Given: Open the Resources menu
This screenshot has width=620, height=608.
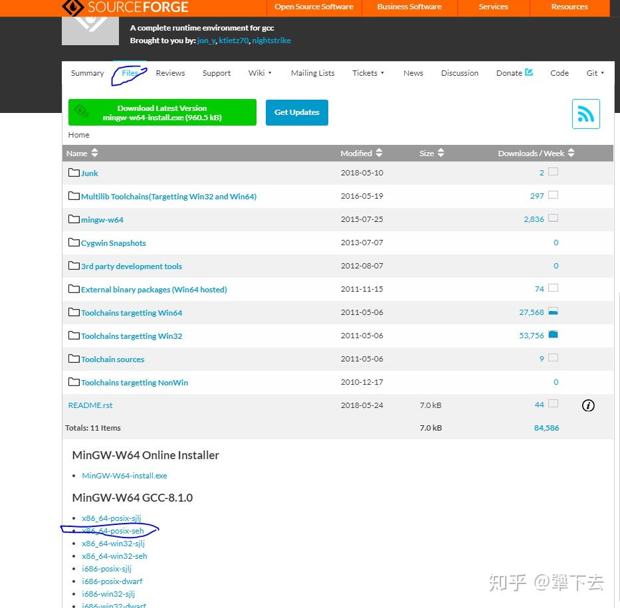Looking at the screenshot, I should [x=569, y=7].
